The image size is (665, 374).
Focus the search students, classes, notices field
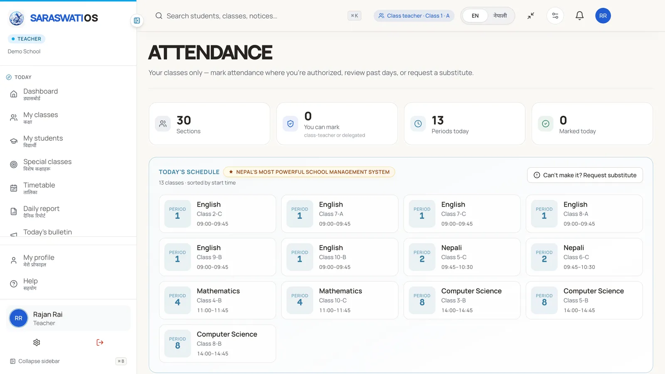click(258, 16)
